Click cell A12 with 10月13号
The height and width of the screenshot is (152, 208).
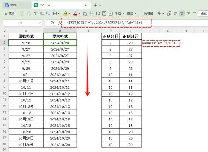pyautogui.click(x=26, y=107)
